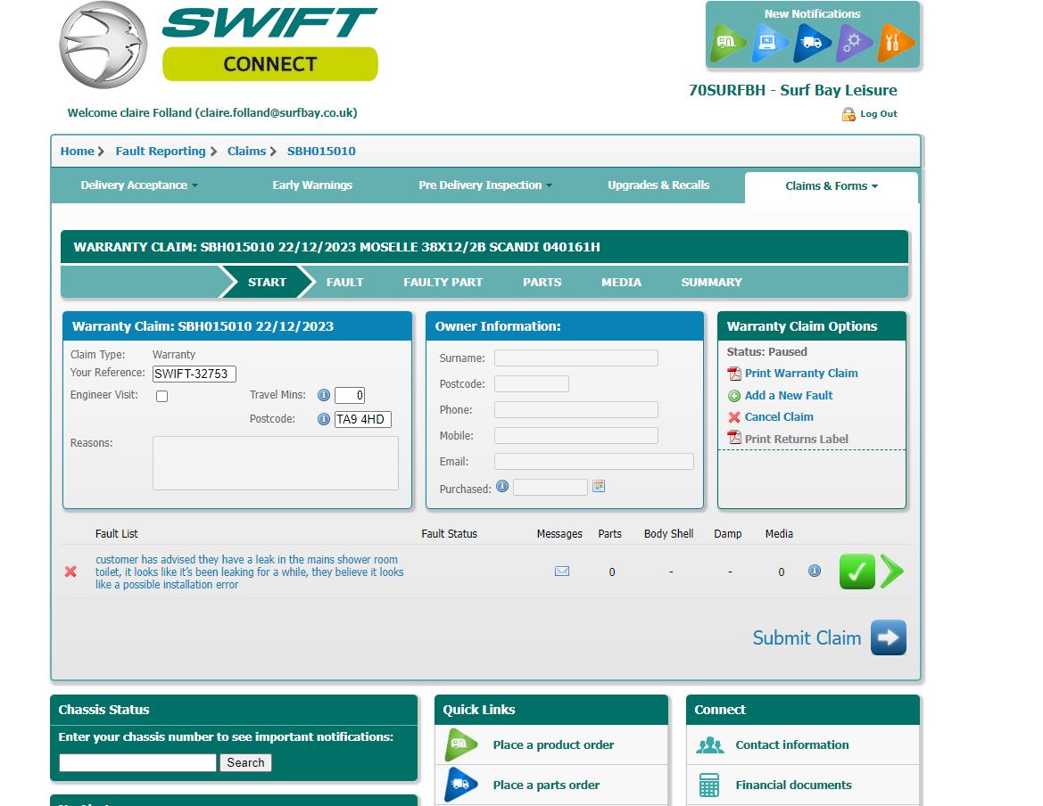Click the SBH015010 breadcrumb link
The width and height of the screenshot is (1043, 806).
(x=321, y=151)
